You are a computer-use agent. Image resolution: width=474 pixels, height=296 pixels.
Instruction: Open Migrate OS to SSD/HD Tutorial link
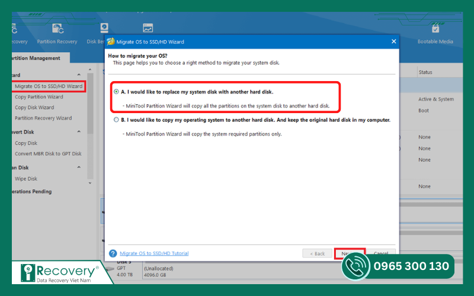(x=154, y=253)
